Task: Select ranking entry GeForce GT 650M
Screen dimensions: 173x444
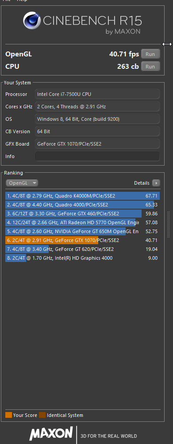Action: tap(83, 231)
